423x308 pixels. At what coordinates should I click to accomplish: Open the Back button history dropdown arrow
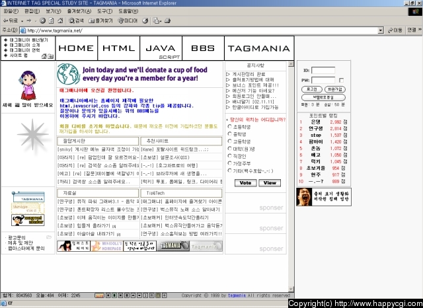[22, 21]
